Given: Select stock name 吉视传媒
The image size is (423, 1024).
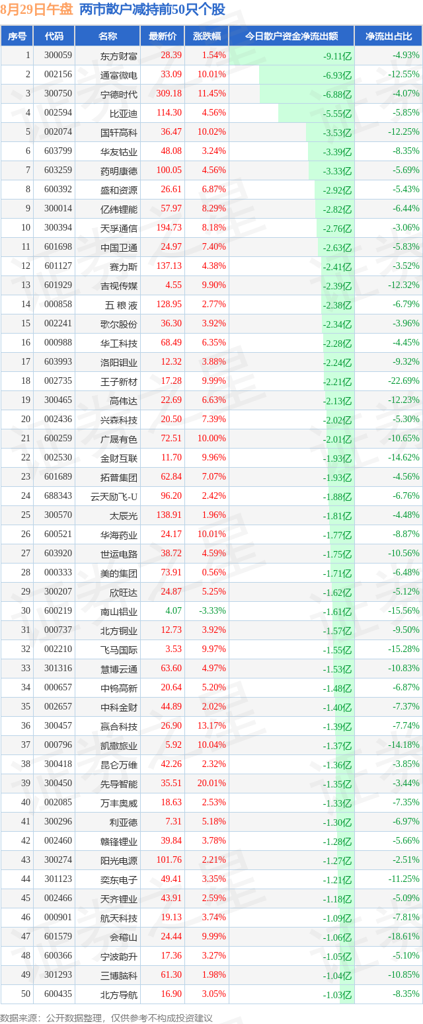Looking at the screenshot, I should [119, 285].
